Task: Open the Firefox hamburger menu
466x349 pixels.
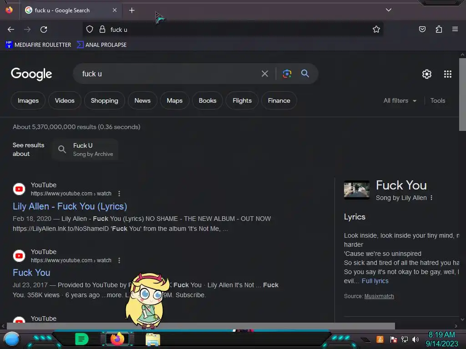Action: tap(455, 29)
